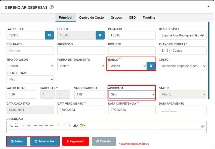Open the help icon beside Gerenciar Despesas
Screen dimensions: 215x149
point(52,7)
